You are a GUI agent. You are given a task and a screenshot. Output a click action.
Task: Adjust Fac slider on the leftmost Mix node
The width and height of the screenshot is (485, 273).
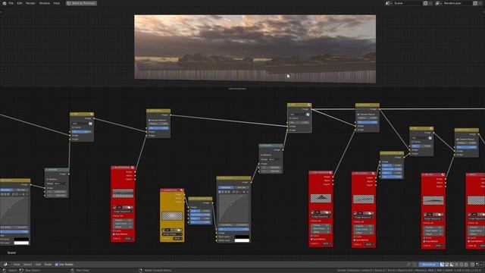point(82,131)
